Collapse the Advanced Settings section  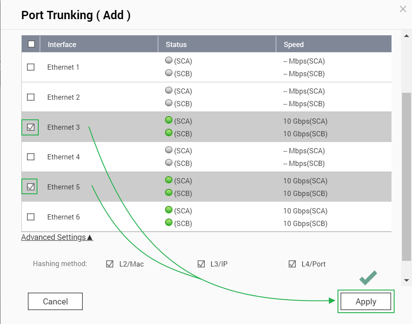click(57, 237)
